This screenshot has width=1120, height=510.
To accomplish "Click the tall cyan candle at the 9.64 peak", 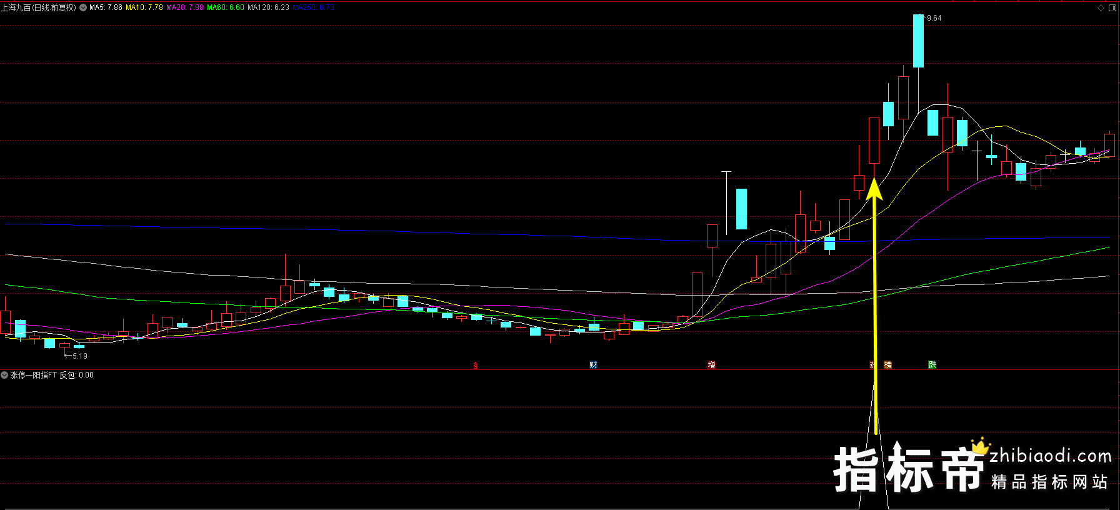I will point(918,41).
